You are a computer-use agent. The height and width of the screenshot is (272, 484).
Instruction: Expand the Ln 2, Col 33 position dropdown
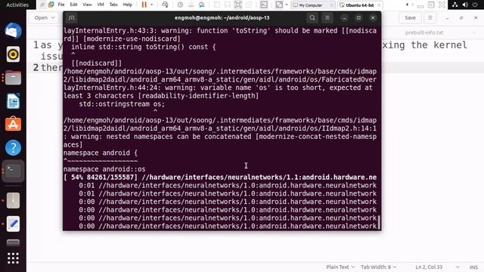[457, 267]
